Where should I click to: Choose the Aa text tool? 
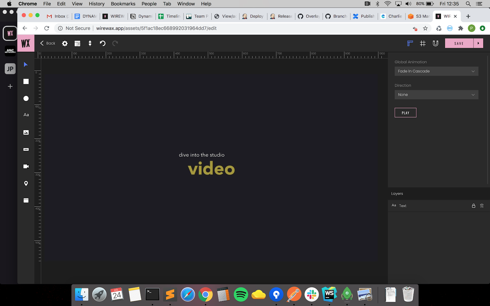tap(26, 115)
